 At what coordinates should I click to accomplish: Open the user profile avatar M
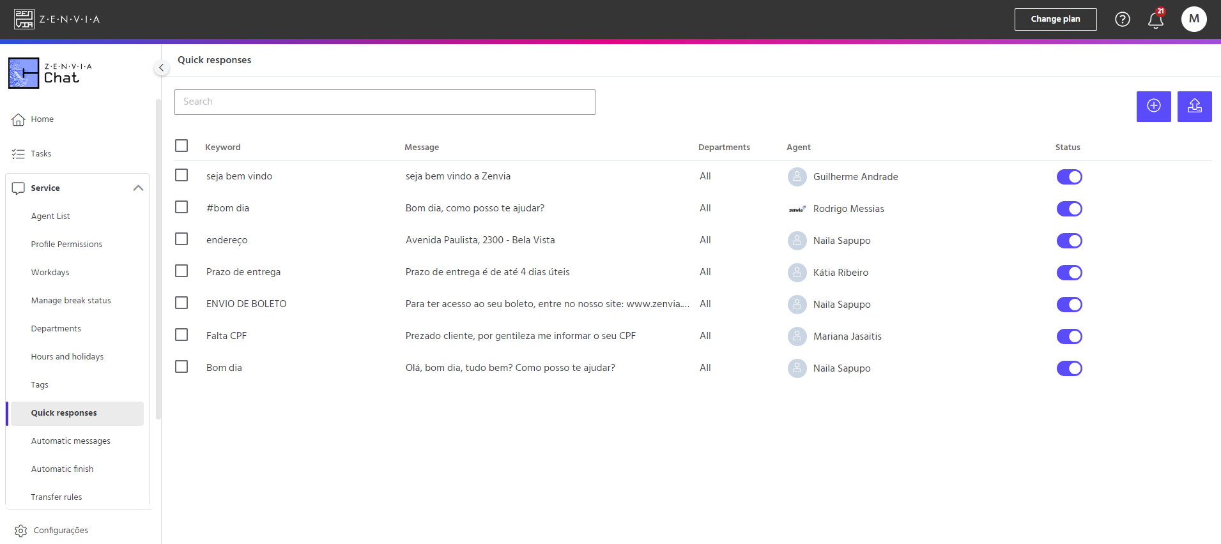coord(1194,19)
